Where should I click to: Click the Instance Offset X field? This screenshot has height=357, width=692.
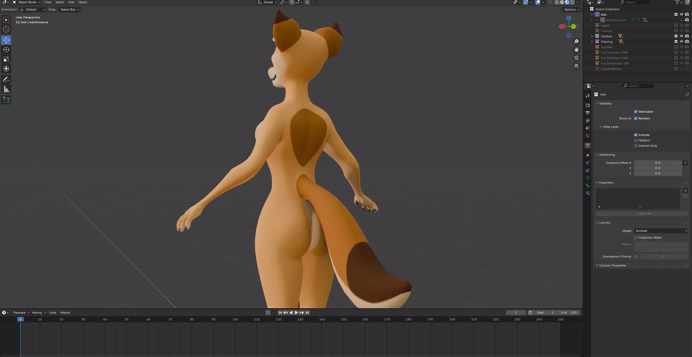pyautogui.click(x=658, y=163)
